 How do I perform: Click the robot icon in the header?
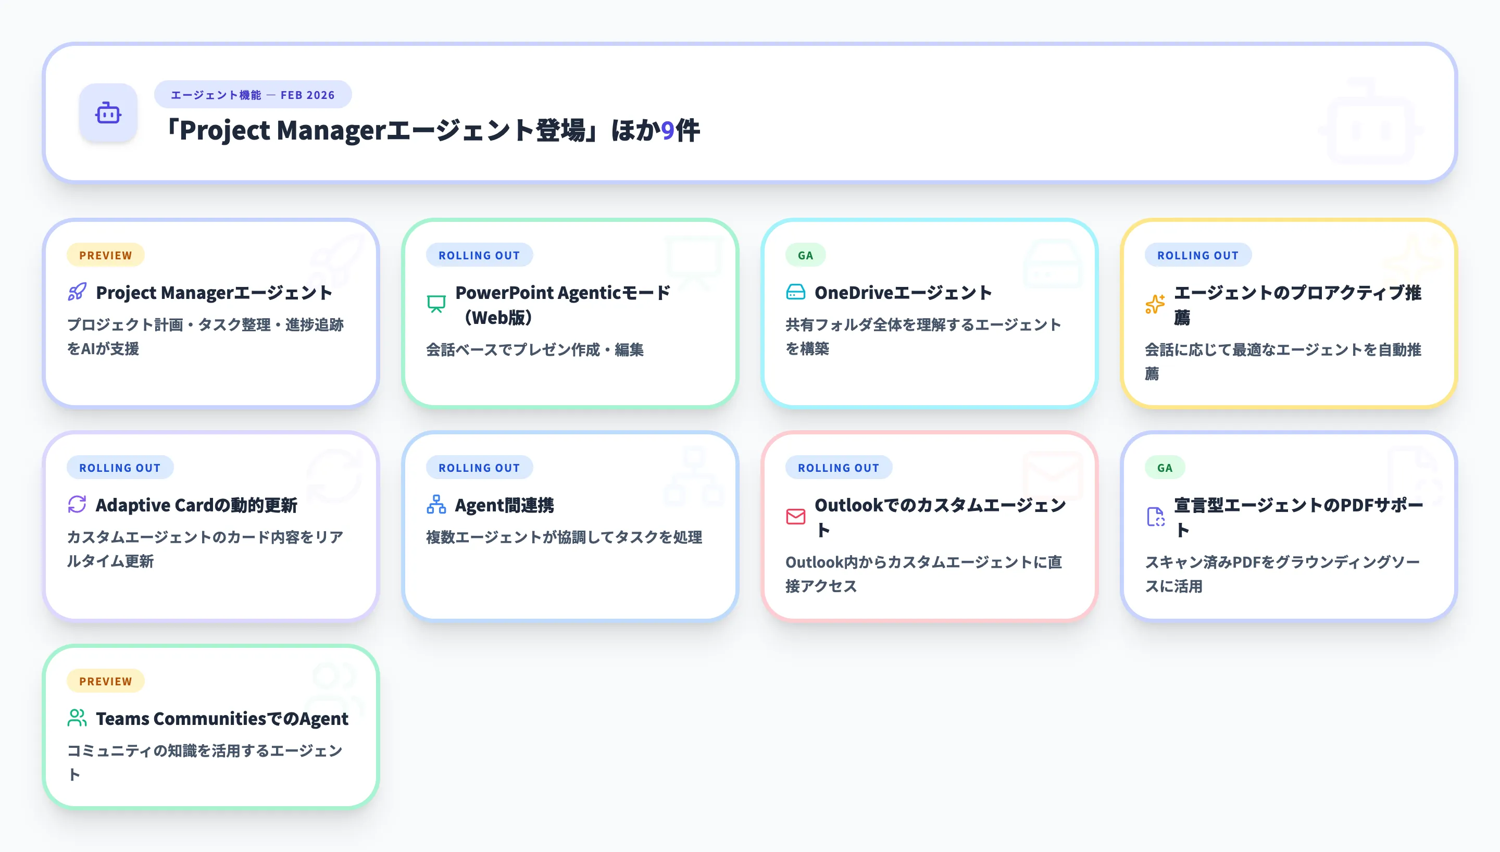pos(109,115)
